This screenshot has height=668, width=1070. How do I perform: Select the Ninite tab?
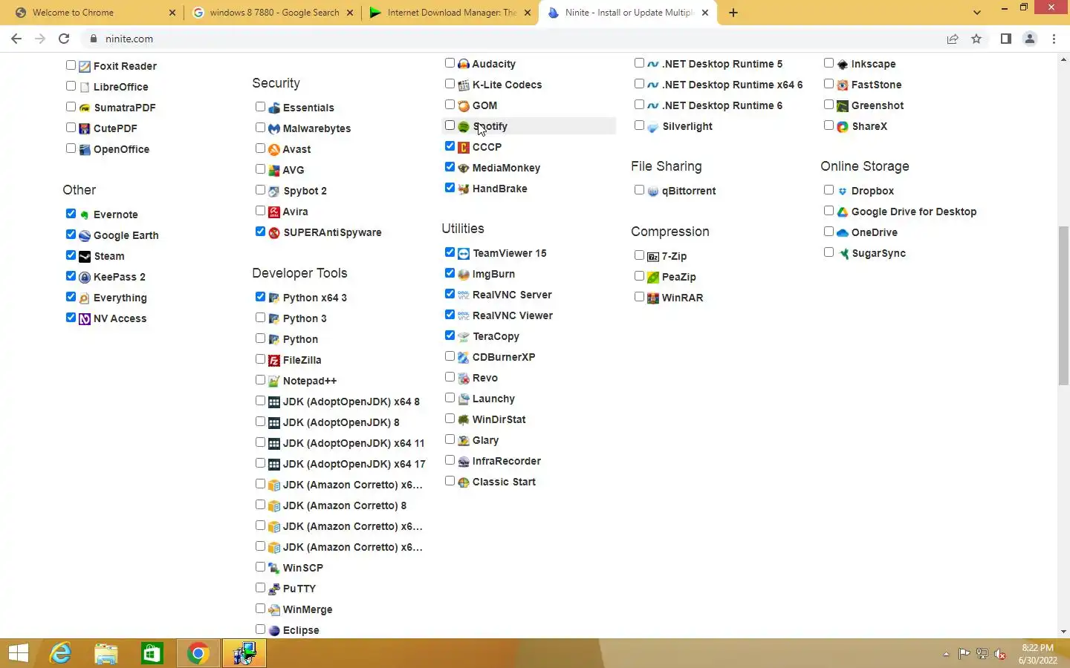click(x=628, y=13)
